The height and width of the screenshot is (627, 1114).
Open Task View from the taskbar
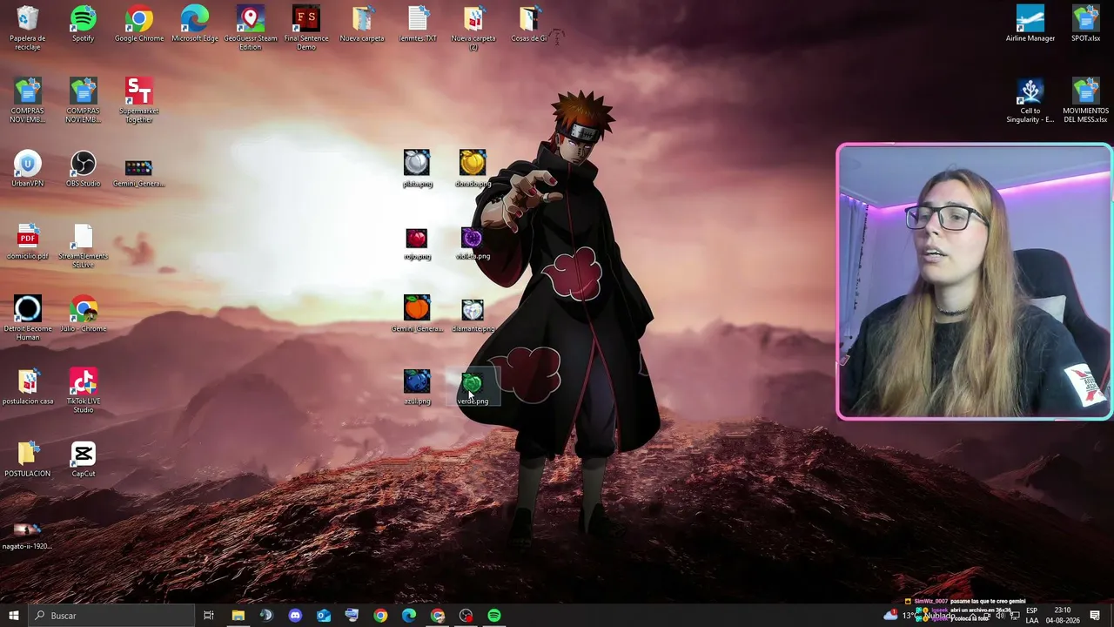pos(209,616)
